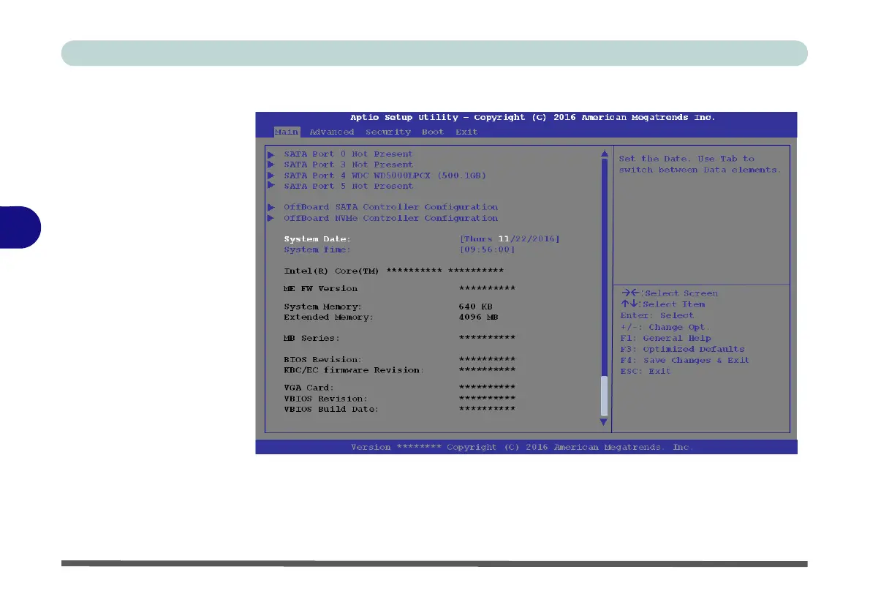Go to the Exit tab
The image size is (870, 613).
(x=466, y=132)
